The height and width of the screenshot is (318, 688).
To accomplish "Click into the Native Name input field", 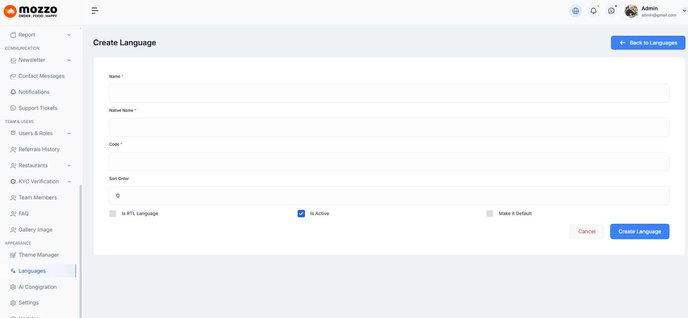I will pos(389,127).
